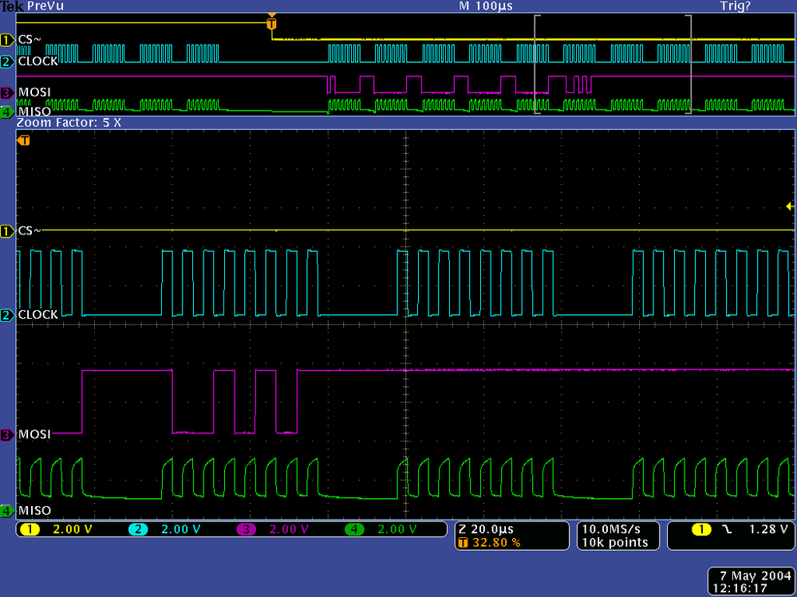
Task: Click the channel 3 2.00 V scale readout
Action: (x=290, y=529)
